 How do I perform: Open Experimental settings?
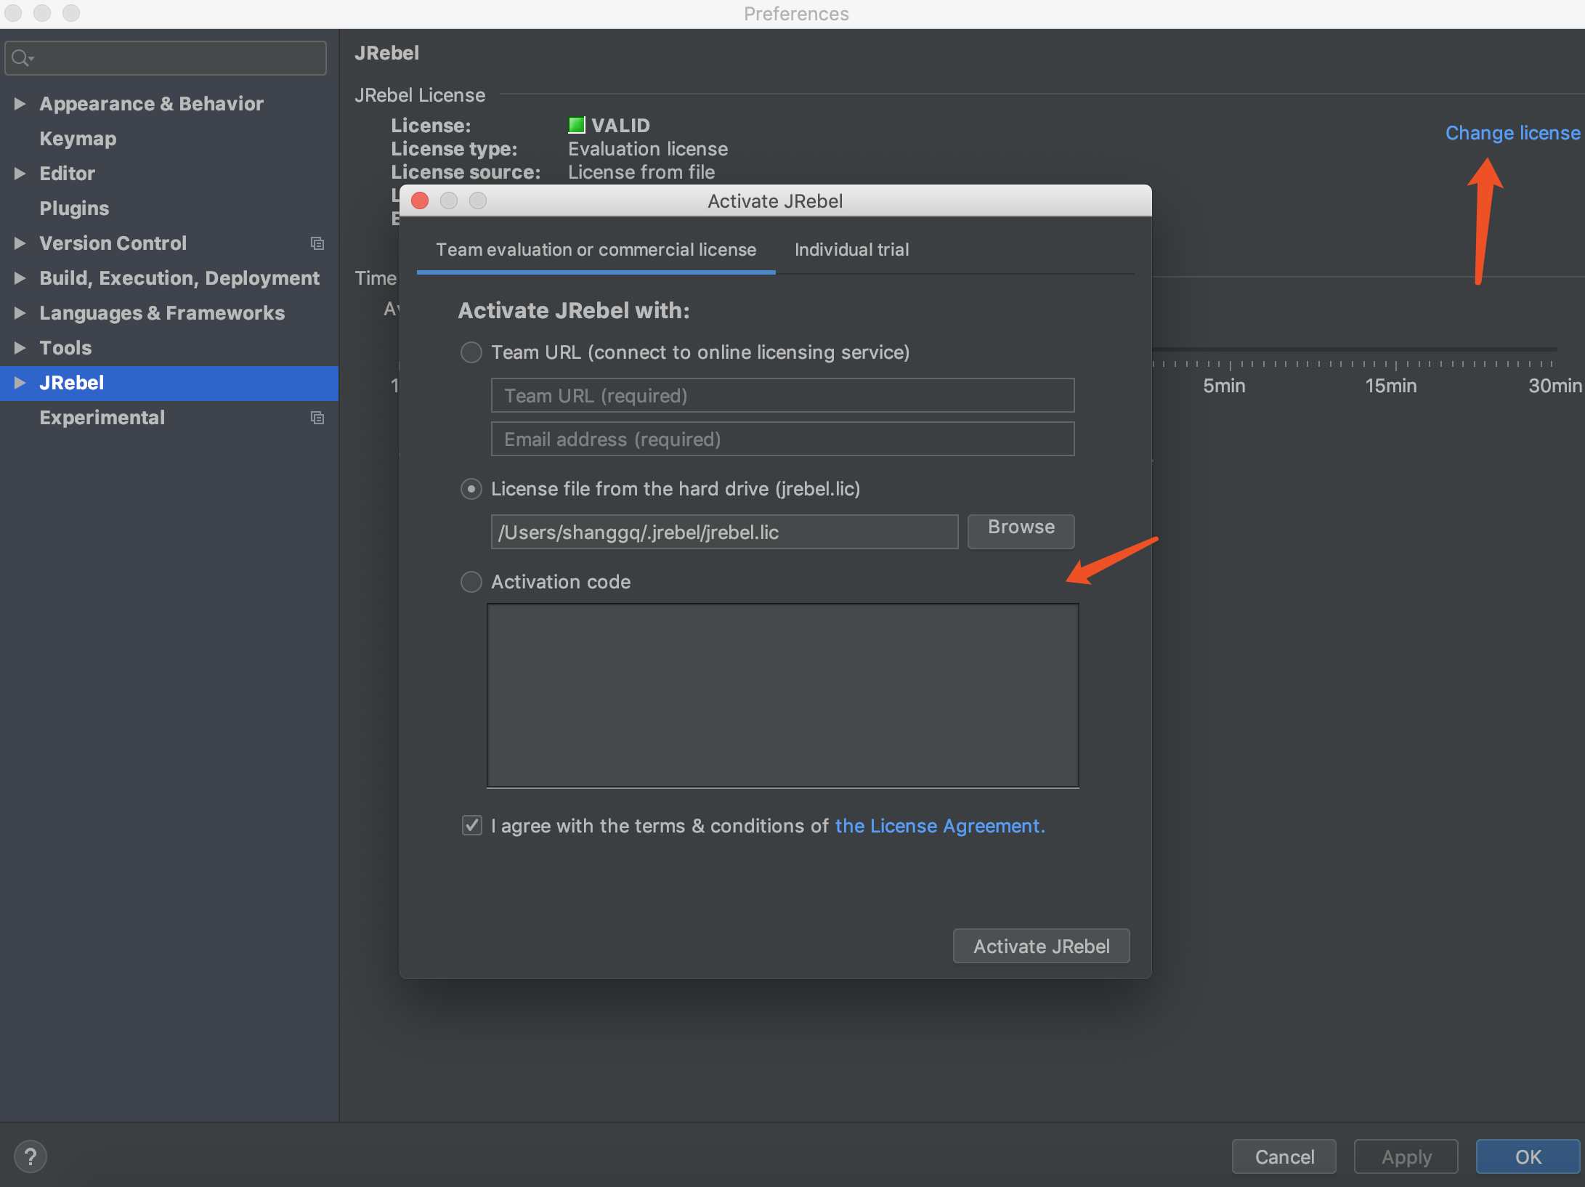point(102,418)
